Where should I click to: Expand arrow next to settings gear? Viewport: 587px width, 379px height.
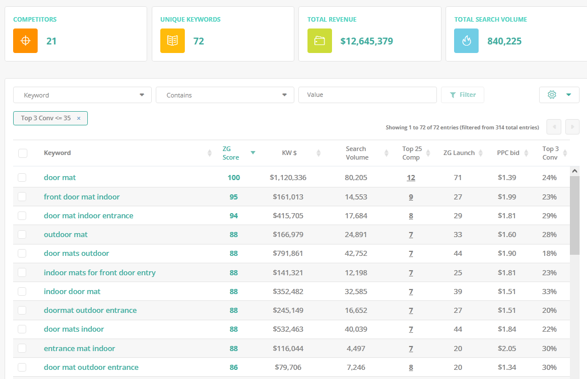click(569, 95)
